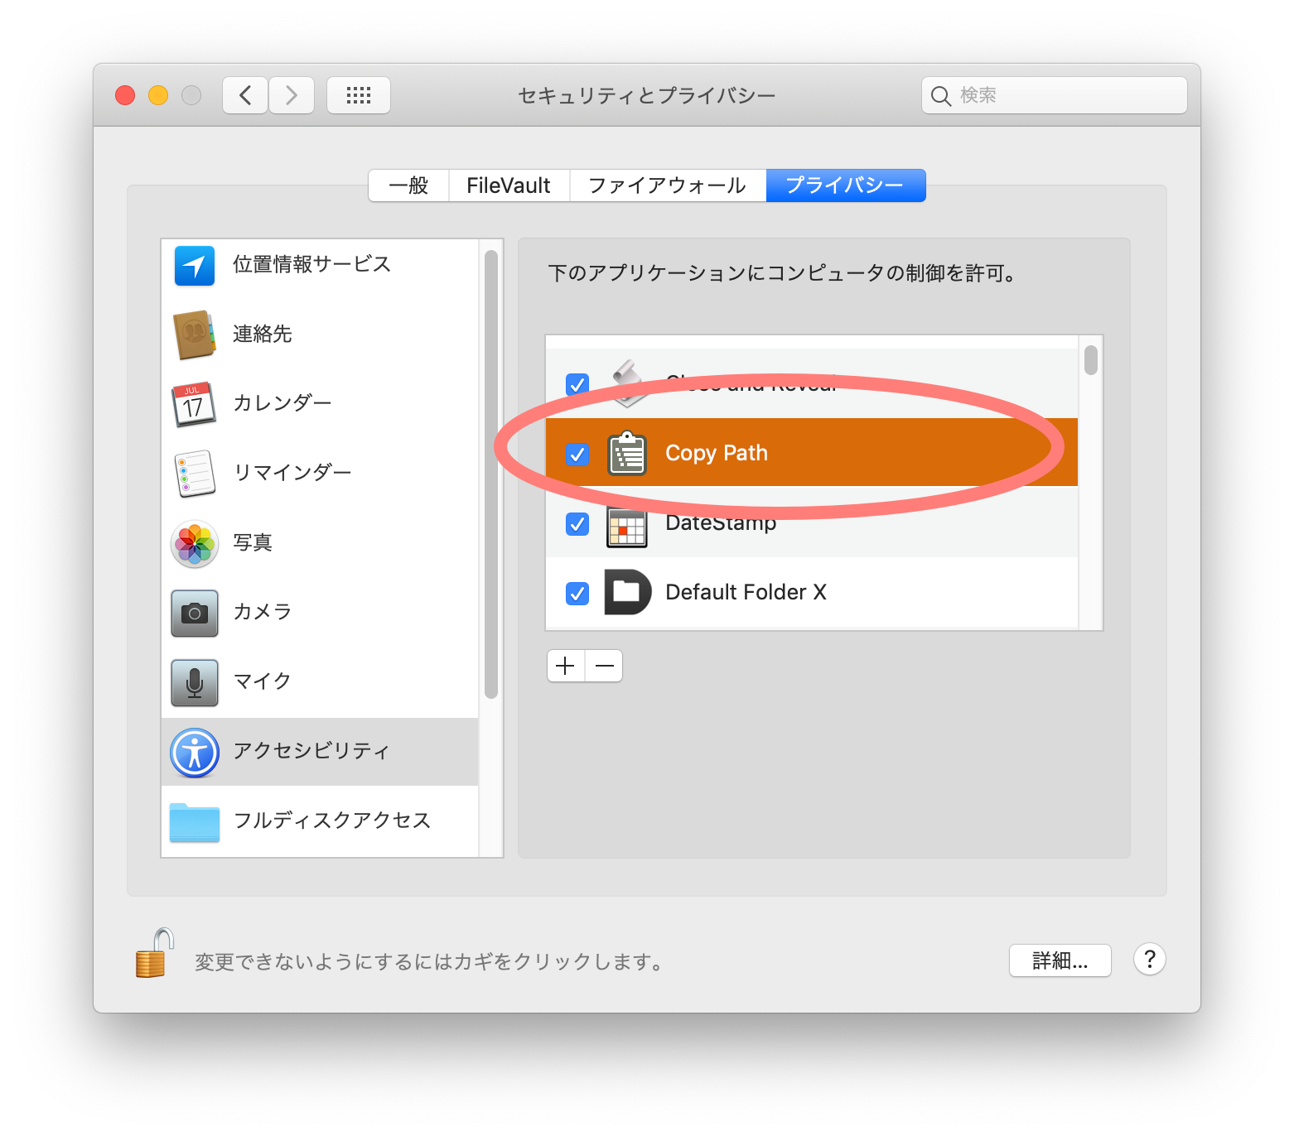Switch to the 一般 tab
Viewport: 1294px width, 1136px height.
pyautogui.click(x=408, y=185)
